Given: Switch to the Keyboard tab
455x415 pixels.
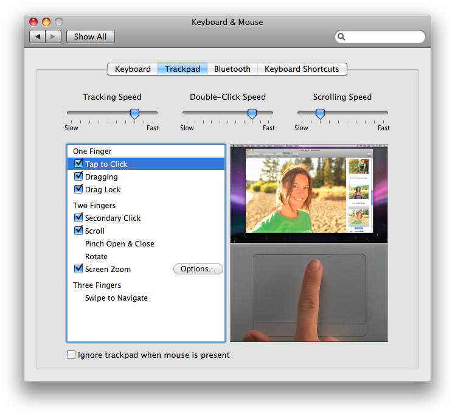Looking at the screenshot, I should click(133, 69).
